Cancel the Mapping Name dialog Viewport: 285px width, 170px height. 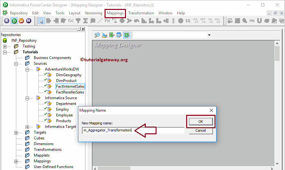point(201,130)
